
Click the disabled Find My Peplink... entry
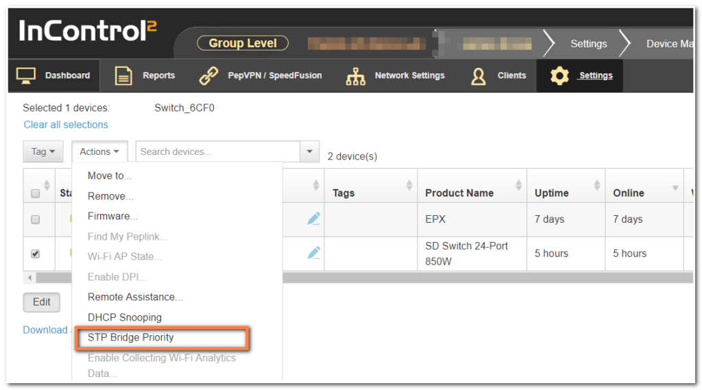tap(128, 236)
